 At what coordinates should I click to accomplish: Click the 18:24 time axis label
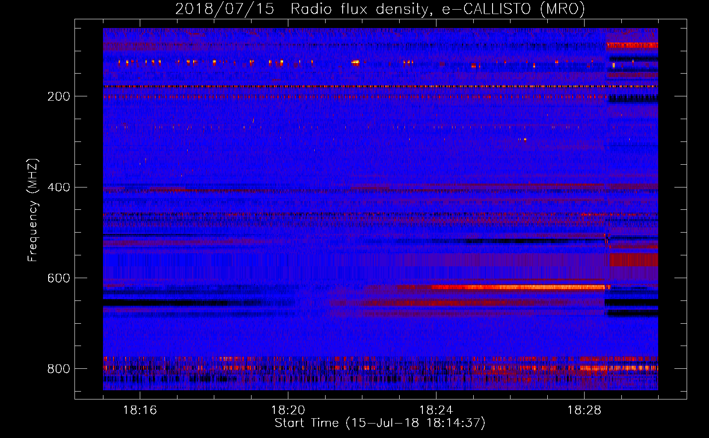(x=436, y=410)
